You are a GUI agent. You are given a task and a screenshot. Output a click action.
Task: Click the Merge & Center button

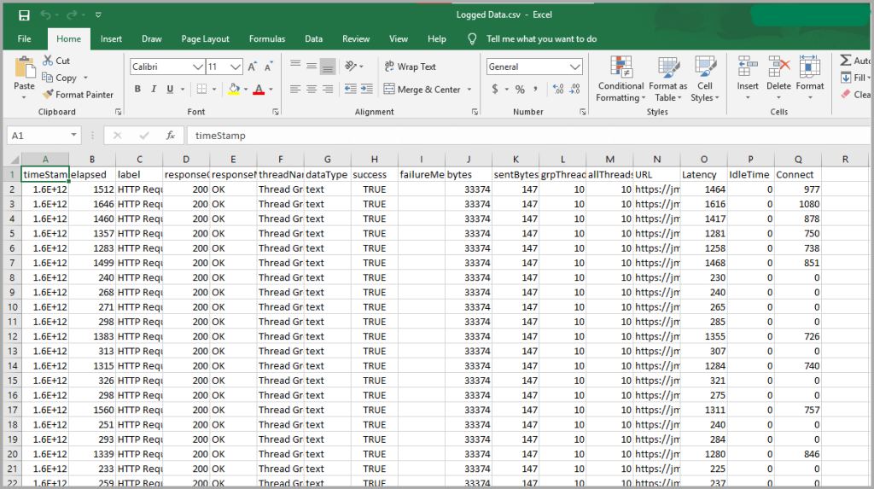coord(422,89)
